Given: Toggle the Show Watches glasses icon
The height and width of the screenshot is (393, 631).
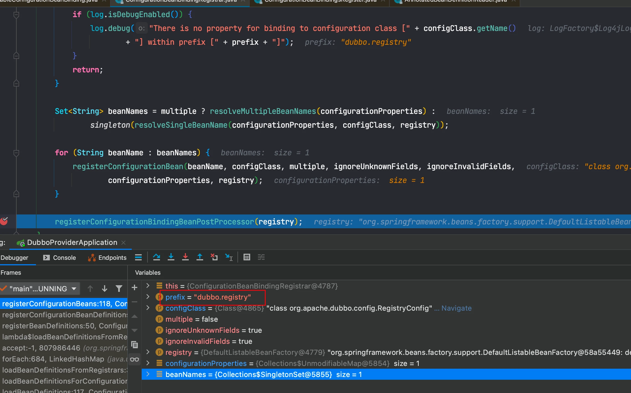Looking at the screenshot, I should [135, 359].
